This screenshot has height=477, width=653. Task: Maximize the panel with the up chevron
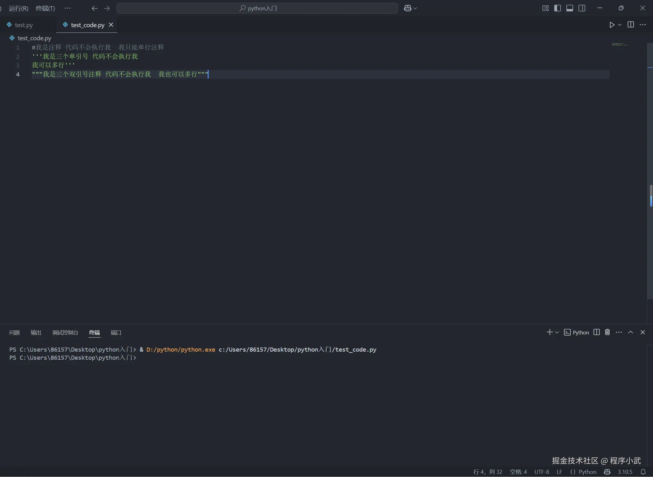[x=631, y=332]
